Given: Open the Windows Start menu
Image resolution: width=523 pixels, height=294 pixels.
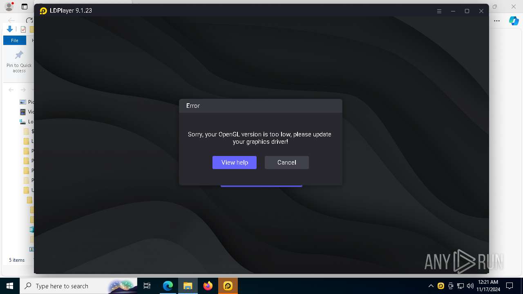Looking at the screenshot, I should click(x=10, y=286).
